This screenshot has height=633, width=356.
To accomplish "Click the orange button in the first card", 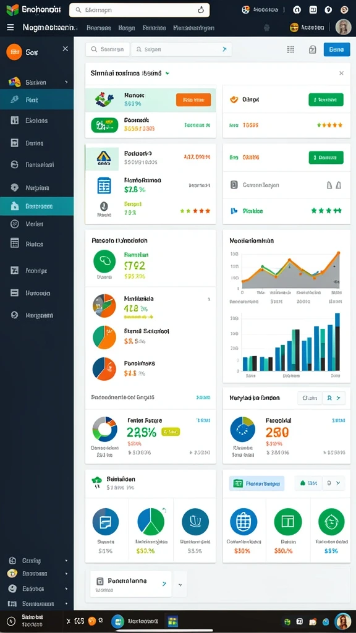I will click(193, 100).
